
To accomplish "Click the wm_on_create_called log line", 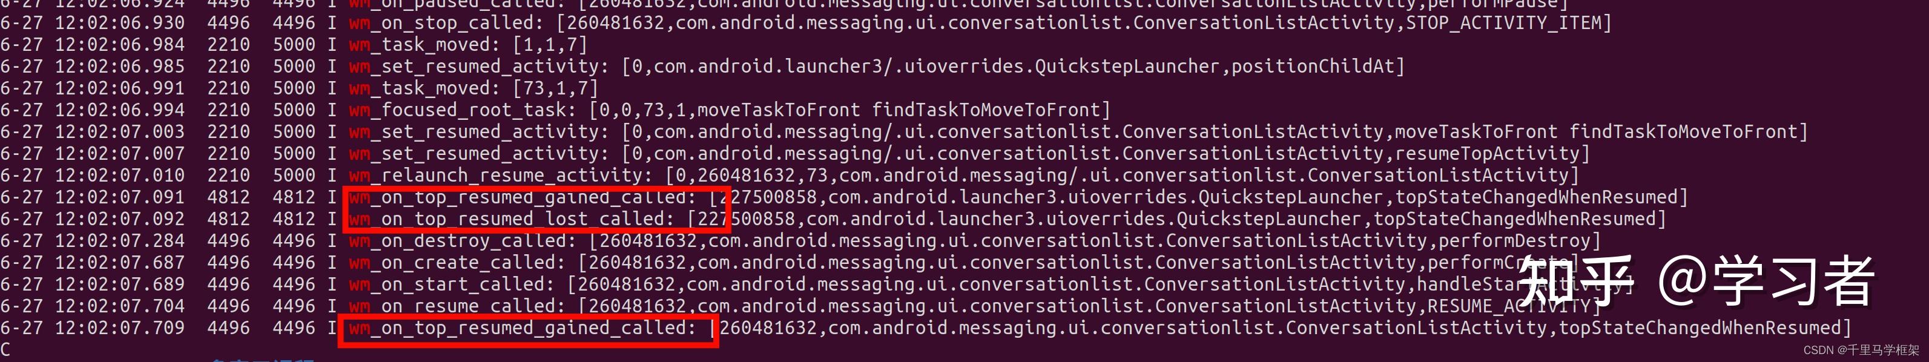I will pyautogui.click(x=790, y=263).
